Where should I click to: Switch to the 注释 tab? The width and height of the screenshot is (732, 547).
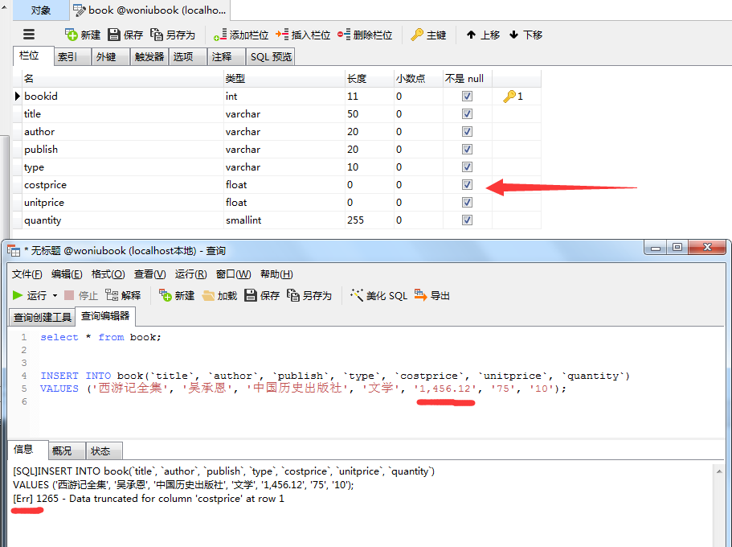point(227,57)
